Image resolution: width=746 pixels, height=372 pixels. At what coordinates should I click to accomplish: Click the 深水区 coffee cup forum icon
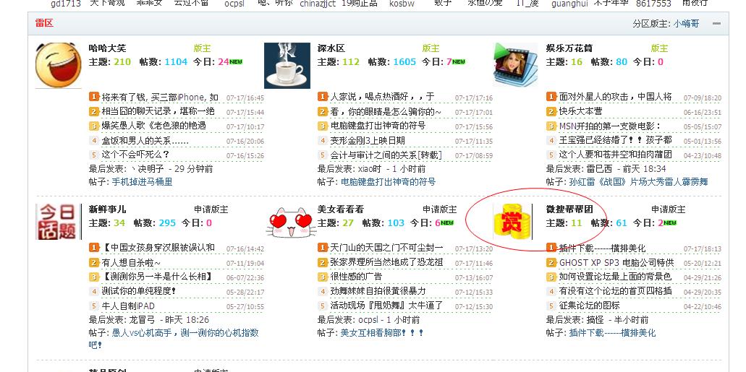(x=287, y=66)
